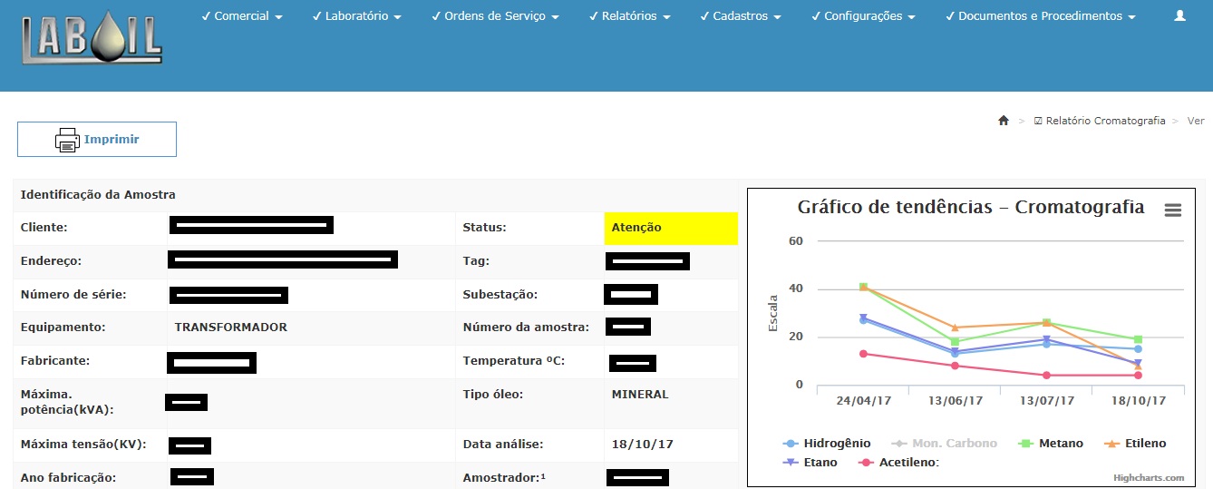Expand Documentos e Procedimentos menu

click(1041, 16)
